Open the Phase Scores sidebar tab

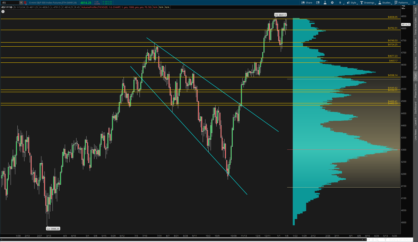coord(415,90)
